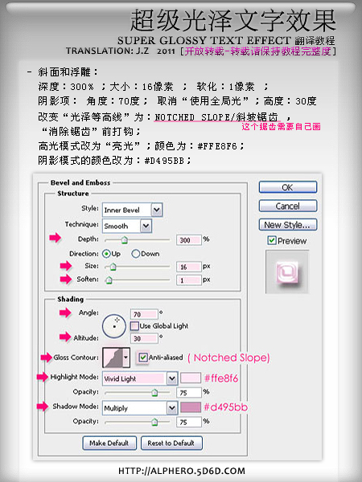Click the OK button
This screenshot has width=362, height=482.
coord(287,187)
